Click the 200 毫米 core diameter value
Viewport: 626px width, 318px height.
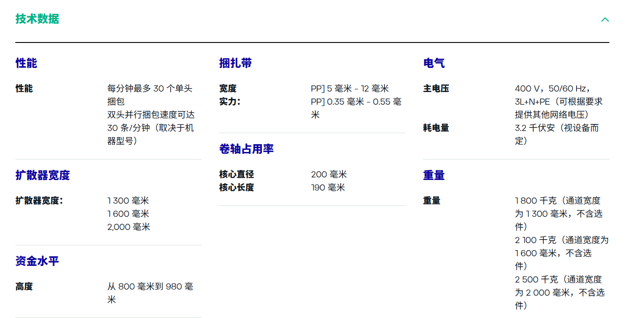pyautogui.click(x=329, y=174)
